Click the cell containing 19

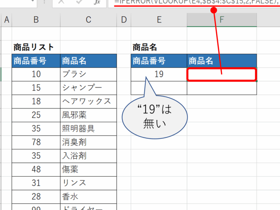(159, 74)
